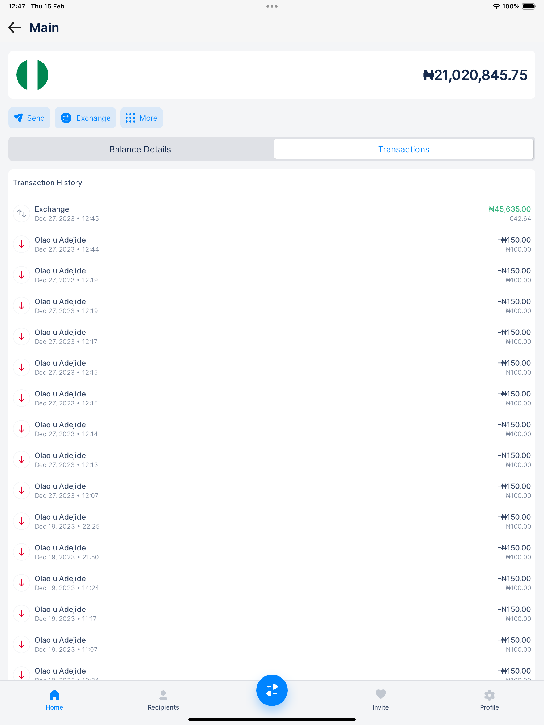Screen dimensions: 544x725
Task: Tap red arrow icon for 12:13 transaction
Action: click(x=22, y=460)
